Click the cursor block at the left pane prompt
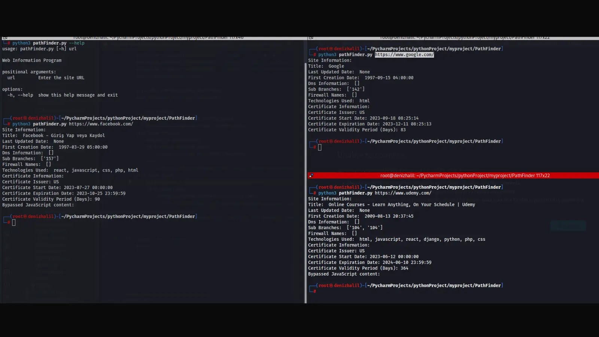 pyautogui.click(x=14, y=222)
